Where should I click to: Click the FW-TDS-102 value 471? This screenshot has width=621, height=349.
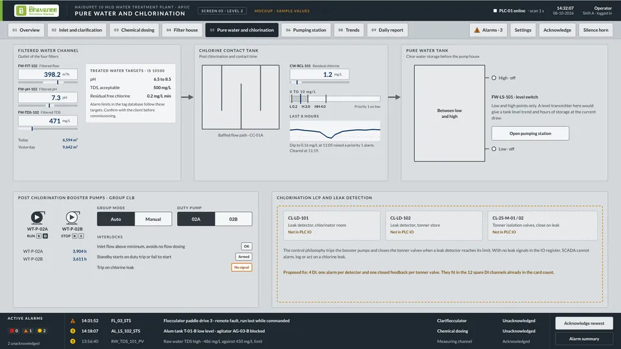(x=48, y=121)
